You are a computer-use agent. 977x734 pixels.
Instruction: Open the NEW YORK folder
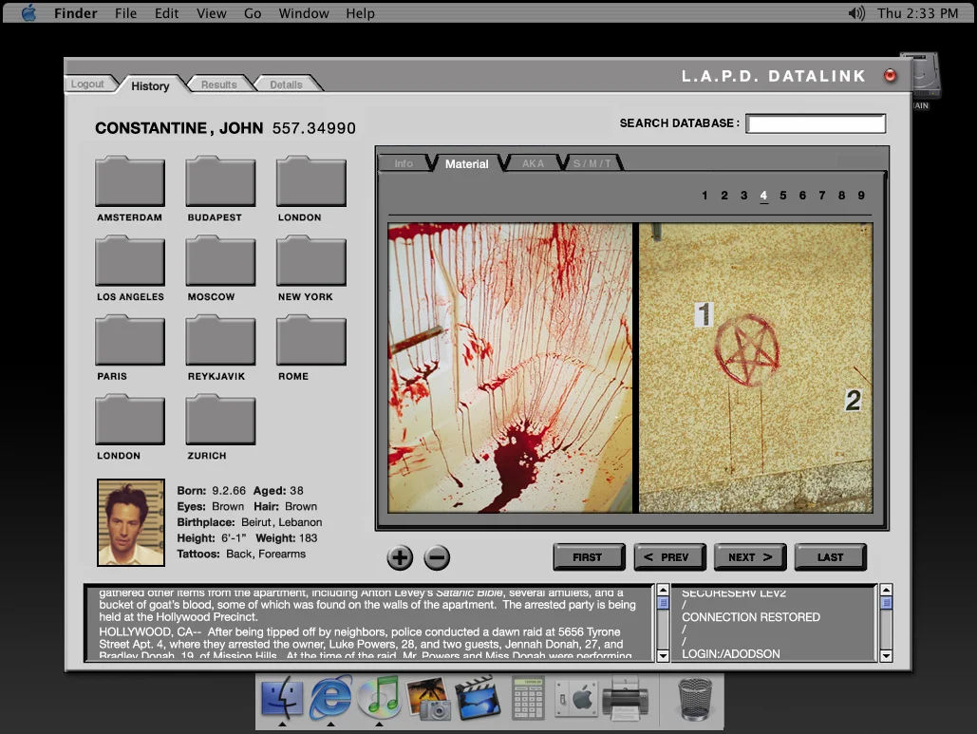coord(310,260)
